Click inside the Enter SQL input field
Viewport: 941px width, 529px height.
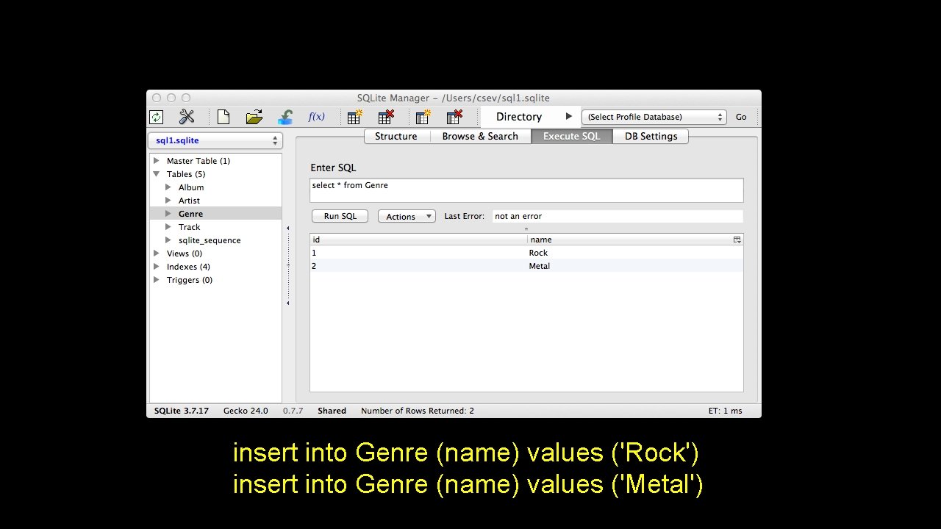click(526, 190)
